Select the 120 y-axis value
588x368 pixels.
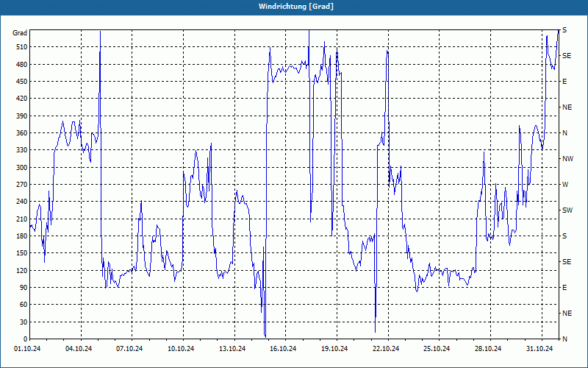(x=22, y=270)
